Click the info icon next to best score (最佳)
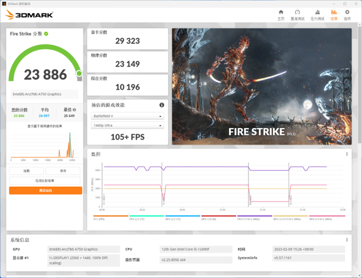The width and height of the screenshot is (362, 278). pos(73,110)
